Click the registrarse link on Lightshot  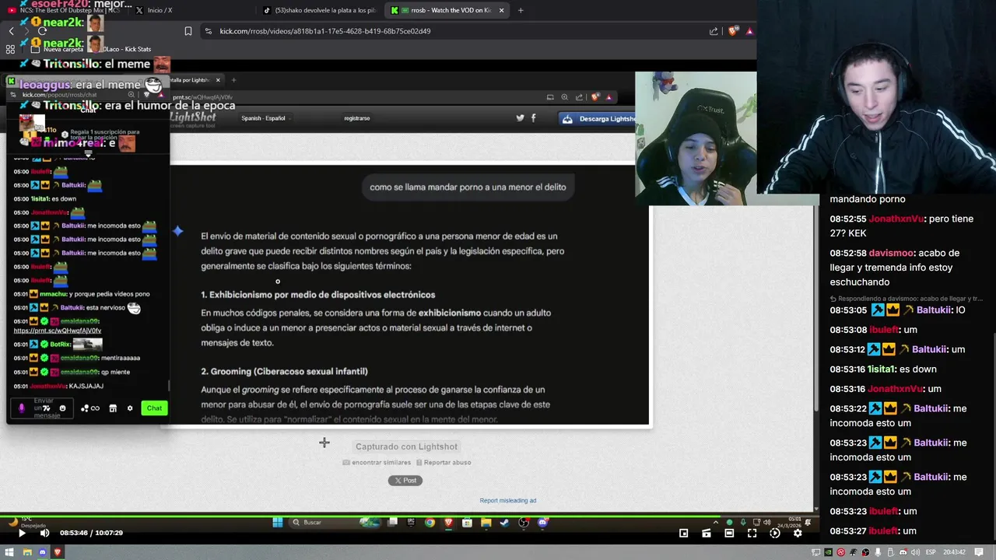pos(357,118)
